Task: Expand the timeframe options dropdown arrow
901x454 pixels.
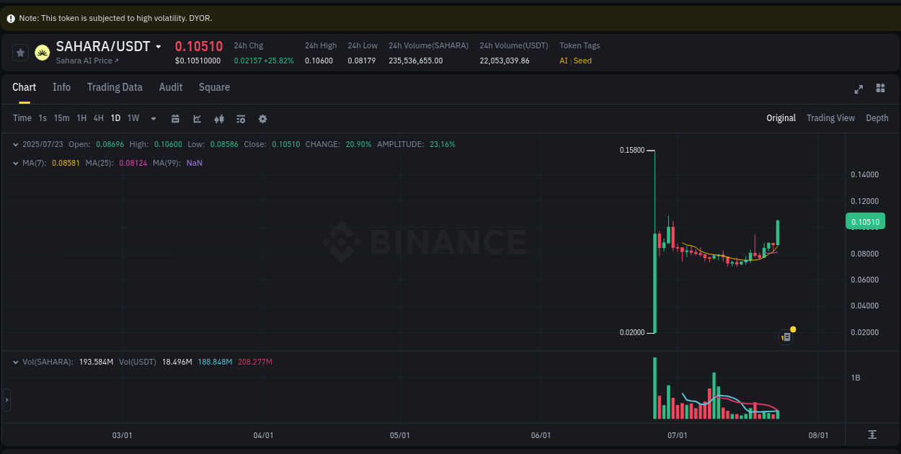Action: (153, 117)
